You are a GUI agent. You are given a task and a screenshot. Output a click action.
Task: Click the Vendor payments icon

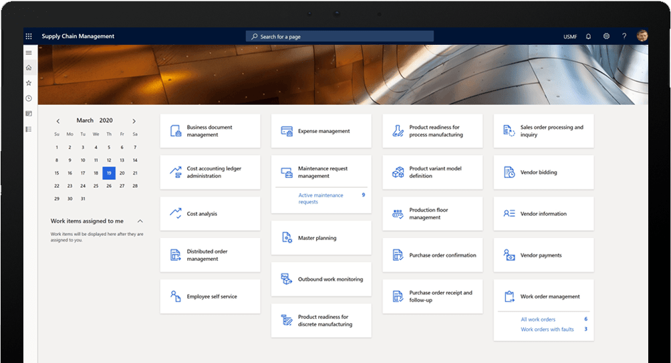(x=509, y=255)
